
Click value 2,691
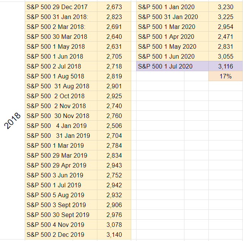(x=114, y=27)
